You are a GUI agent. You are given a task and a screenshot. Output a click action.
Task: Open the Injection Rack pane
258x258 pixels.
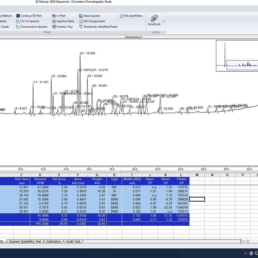pyautogui.click(x=63, y=21)
